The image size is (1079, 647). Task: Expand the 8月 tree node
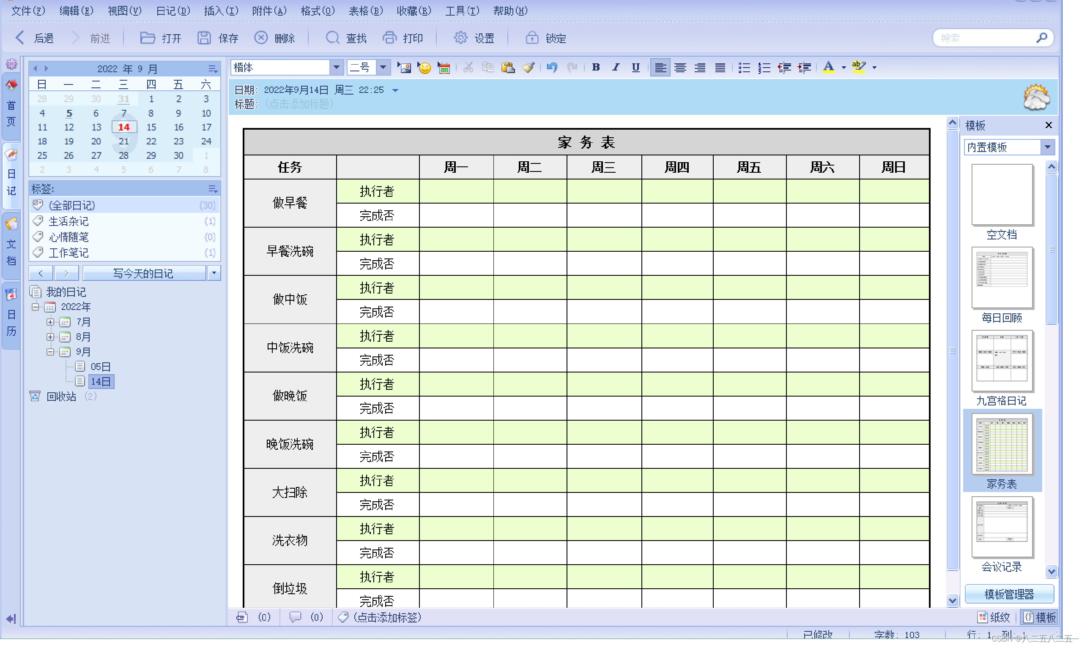pos(50,337)
